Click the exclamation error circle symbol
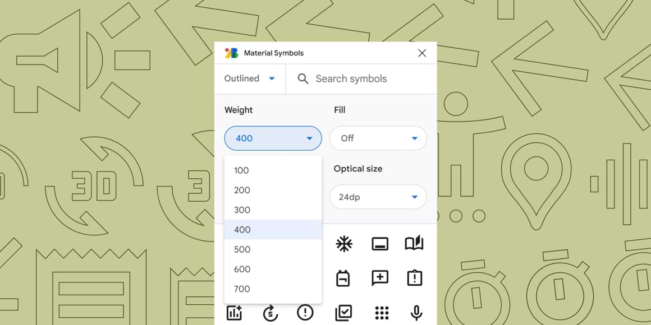 tap(305, 314)
